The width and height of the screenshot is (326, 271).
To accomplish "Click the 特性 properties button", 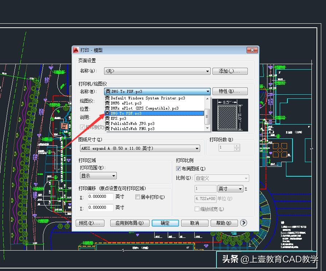I will (230, 91).
